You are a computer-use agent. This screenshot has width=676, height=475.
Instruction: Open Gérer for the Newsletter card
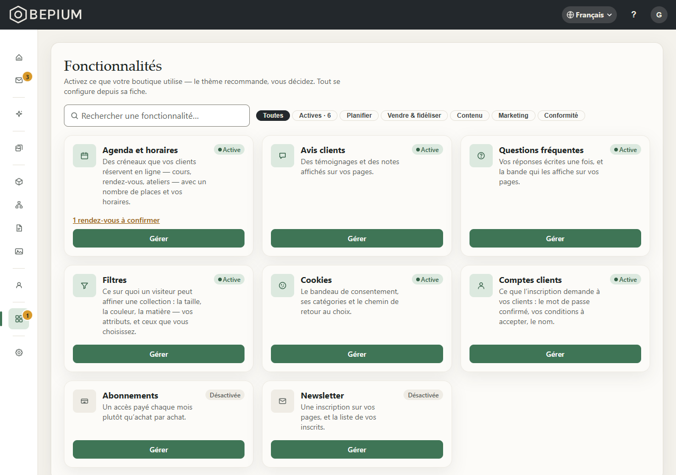tap(357, 450)
